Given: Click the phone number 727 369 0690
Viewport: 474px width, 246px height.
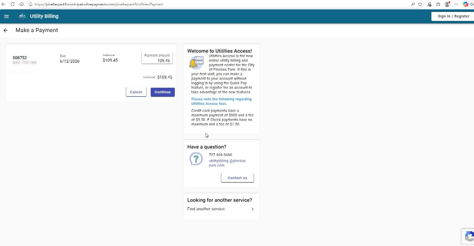Looking at the screenshot, I should tap(220, 155).
